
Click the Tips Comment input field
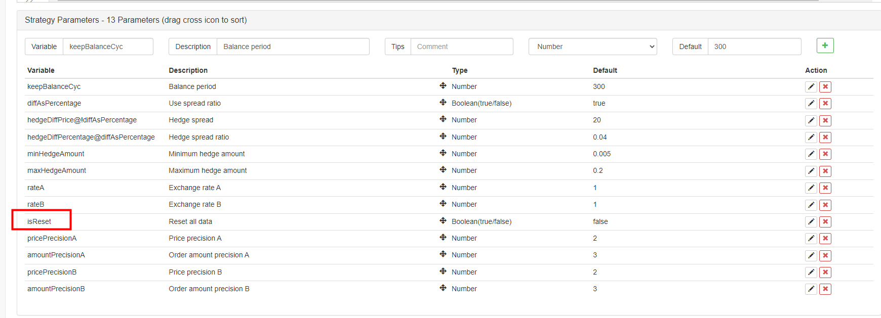point(461,47)
